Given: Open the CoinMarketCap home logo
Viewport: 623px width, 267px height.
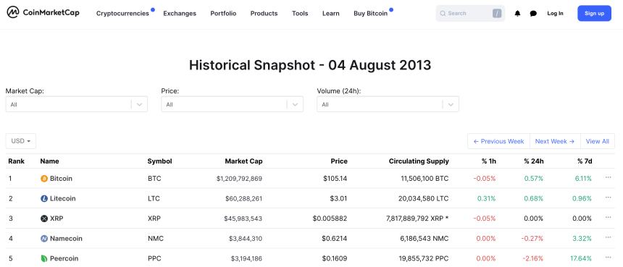Looking at the screenshot, I should [43, 13].
